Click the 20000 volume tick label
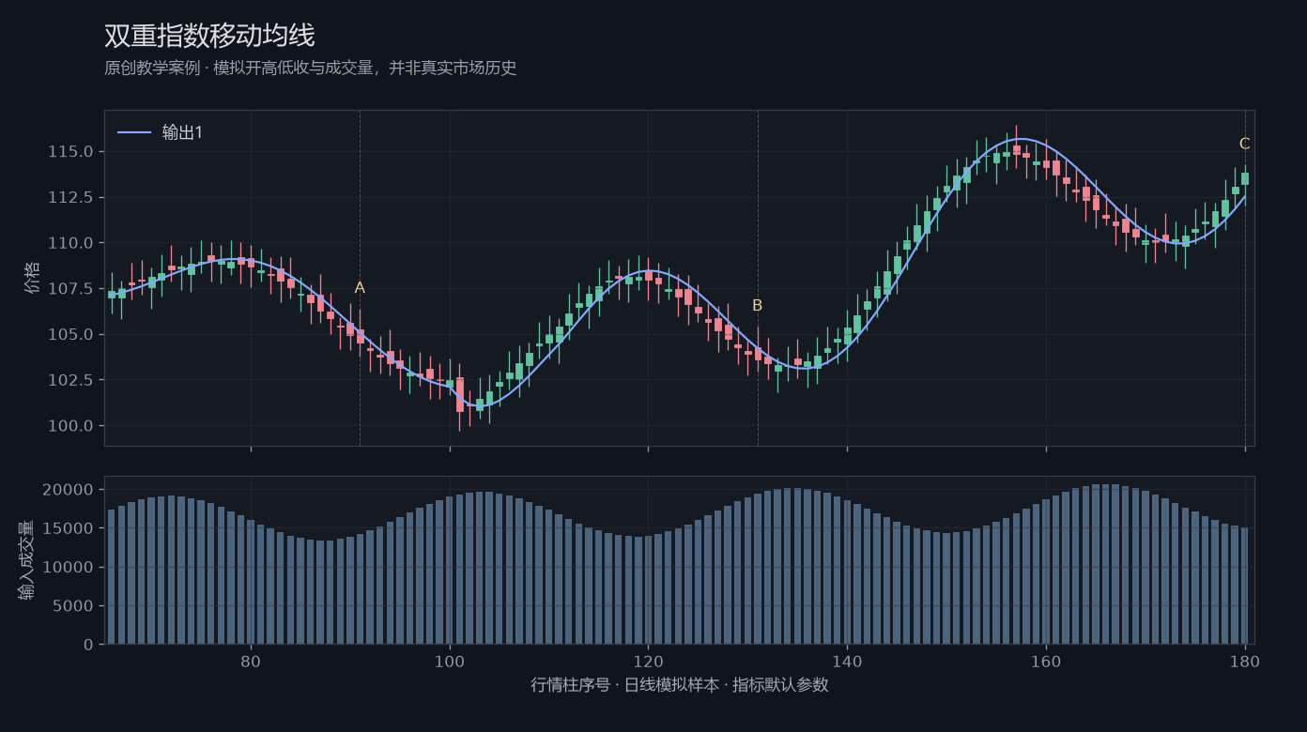The width and height of the screenshot is (1307, 732). click(69, 490)
